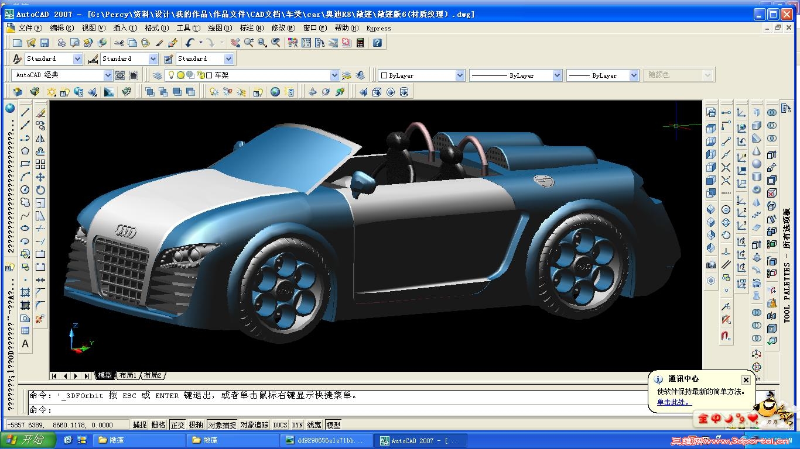800x449 pixels.
Task: Enable 栅格 (Grid) display in status bar
Action: [x=158, y=425]
